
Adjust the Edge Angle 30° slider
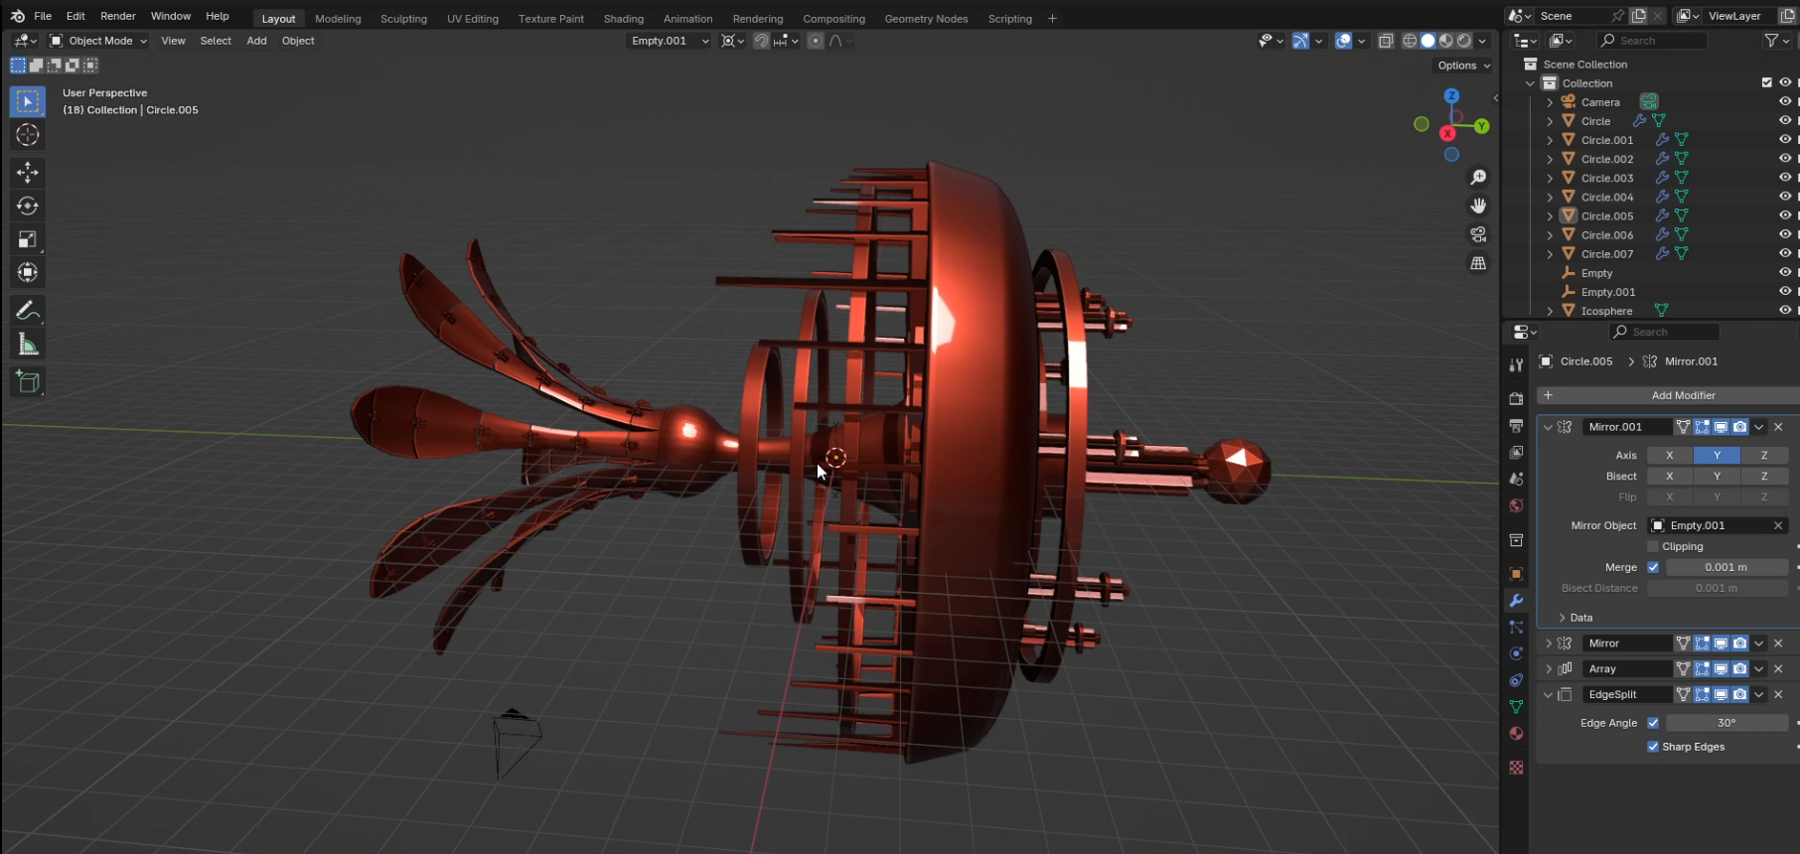pyautogui.click(x=1726, y=723)
